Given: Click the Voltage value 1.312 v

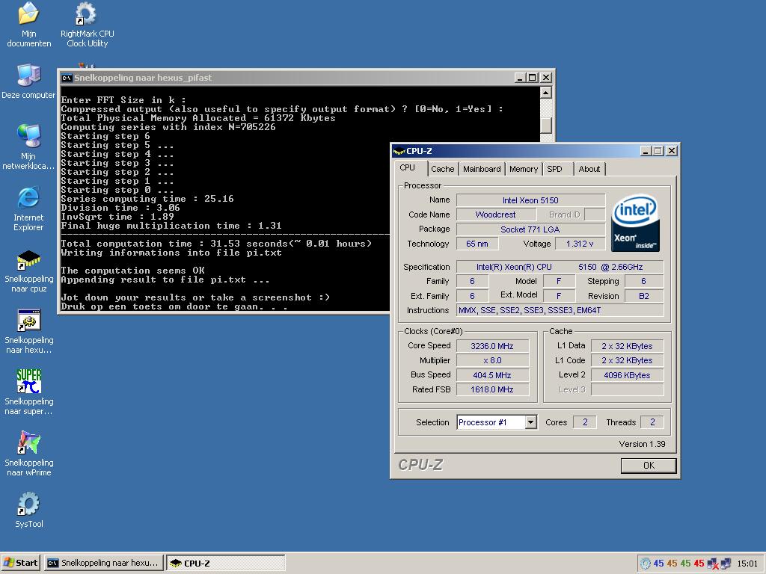Looking at the screenshot, I should coord(580,244).
